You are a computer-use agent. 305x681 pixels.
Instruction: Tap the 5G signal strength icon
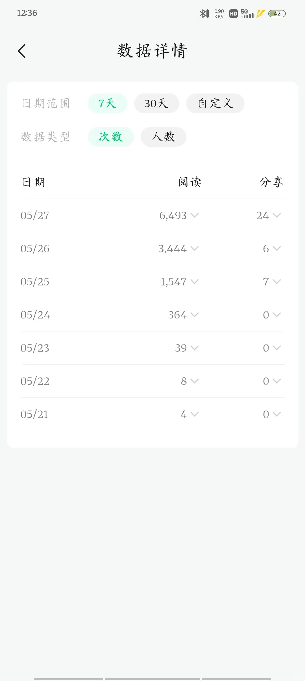247,13
